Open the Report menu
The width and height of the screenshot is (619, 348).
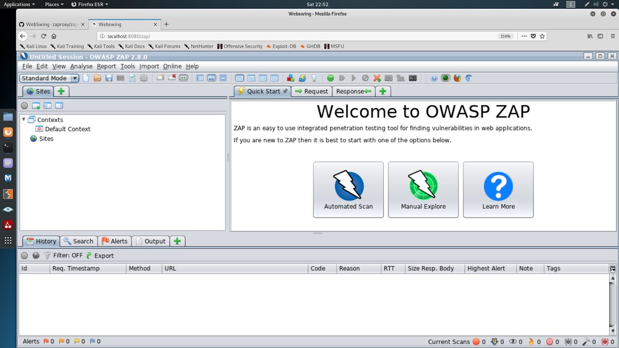click(x=106, y=66)
